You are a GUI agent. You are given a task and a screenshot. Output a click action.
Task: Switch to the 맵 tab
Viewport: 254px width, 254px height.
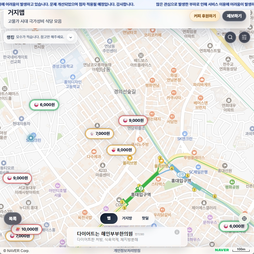(x=109, y=218)
